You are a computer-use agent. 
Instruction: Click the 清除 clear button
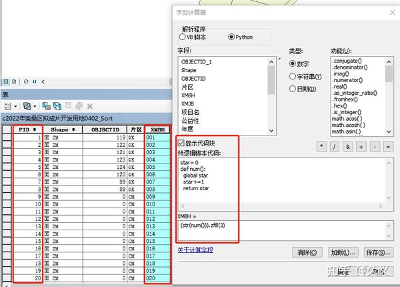coord(307,252)
